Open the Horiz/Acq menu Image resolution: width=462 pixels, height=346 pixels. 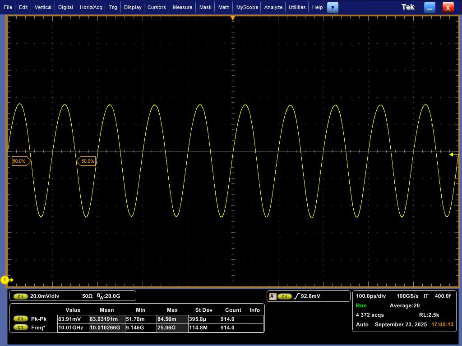tap(91, 7)
